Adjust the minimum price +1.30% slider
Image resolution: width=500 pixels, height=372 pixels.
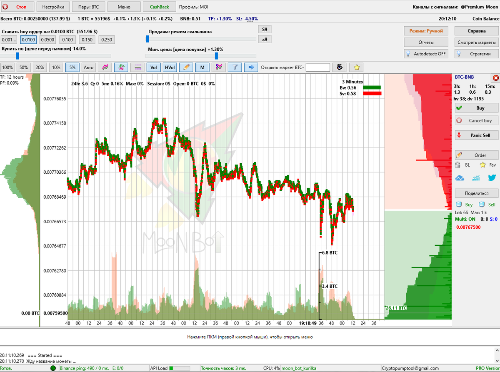click(x=216, y=56)
